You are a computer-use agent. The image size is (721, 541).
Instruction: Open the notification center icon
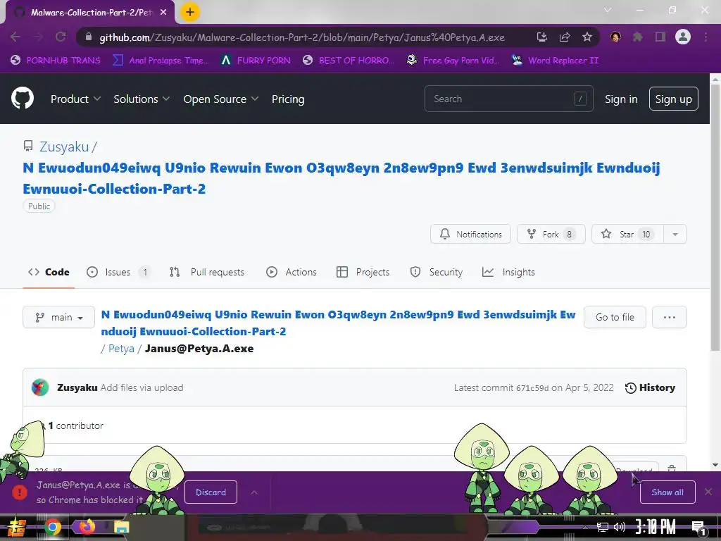(x=698, y=528)
